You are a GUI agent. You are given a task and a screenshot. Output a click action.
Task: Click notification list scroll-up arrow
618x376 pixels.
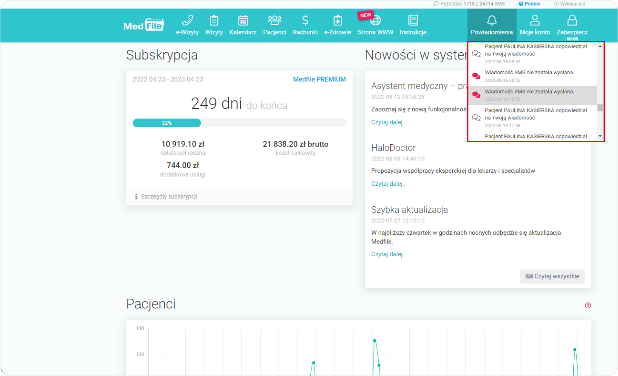click(600, 46)
